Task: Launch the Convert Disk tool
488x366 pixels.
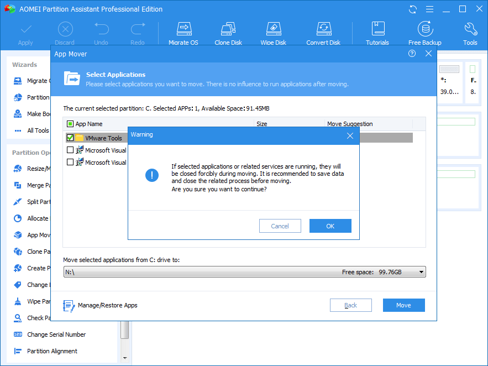Action: click(323, 33)
